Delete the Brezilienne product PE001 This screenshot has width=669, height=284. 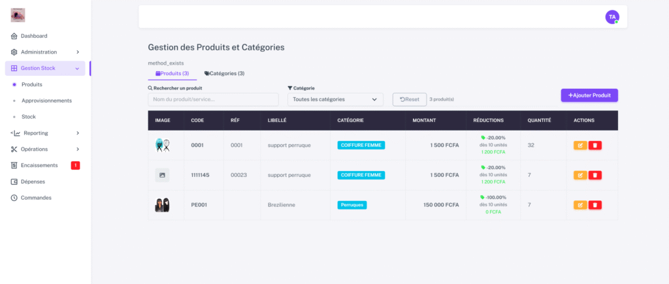point(595,205)
